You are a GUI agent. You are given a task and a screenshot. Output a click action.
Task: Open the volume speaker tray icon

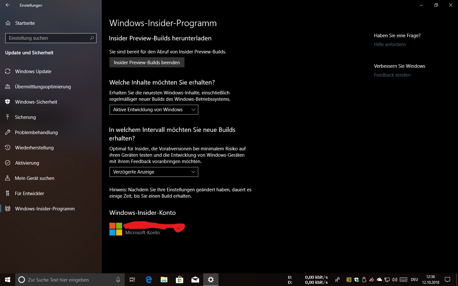(x=395, y=280)
